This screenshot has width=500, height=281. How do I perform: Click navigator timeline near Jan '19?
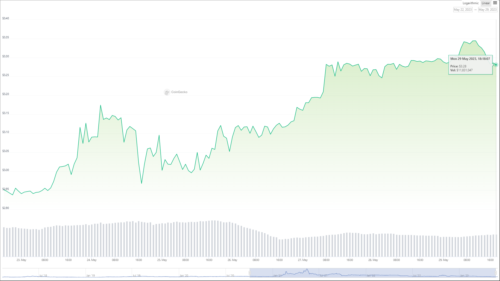(x=90, y=275)
